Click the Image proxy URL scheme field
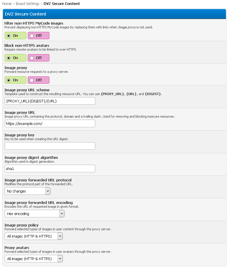The image size is (228, 268). point(50,101)
